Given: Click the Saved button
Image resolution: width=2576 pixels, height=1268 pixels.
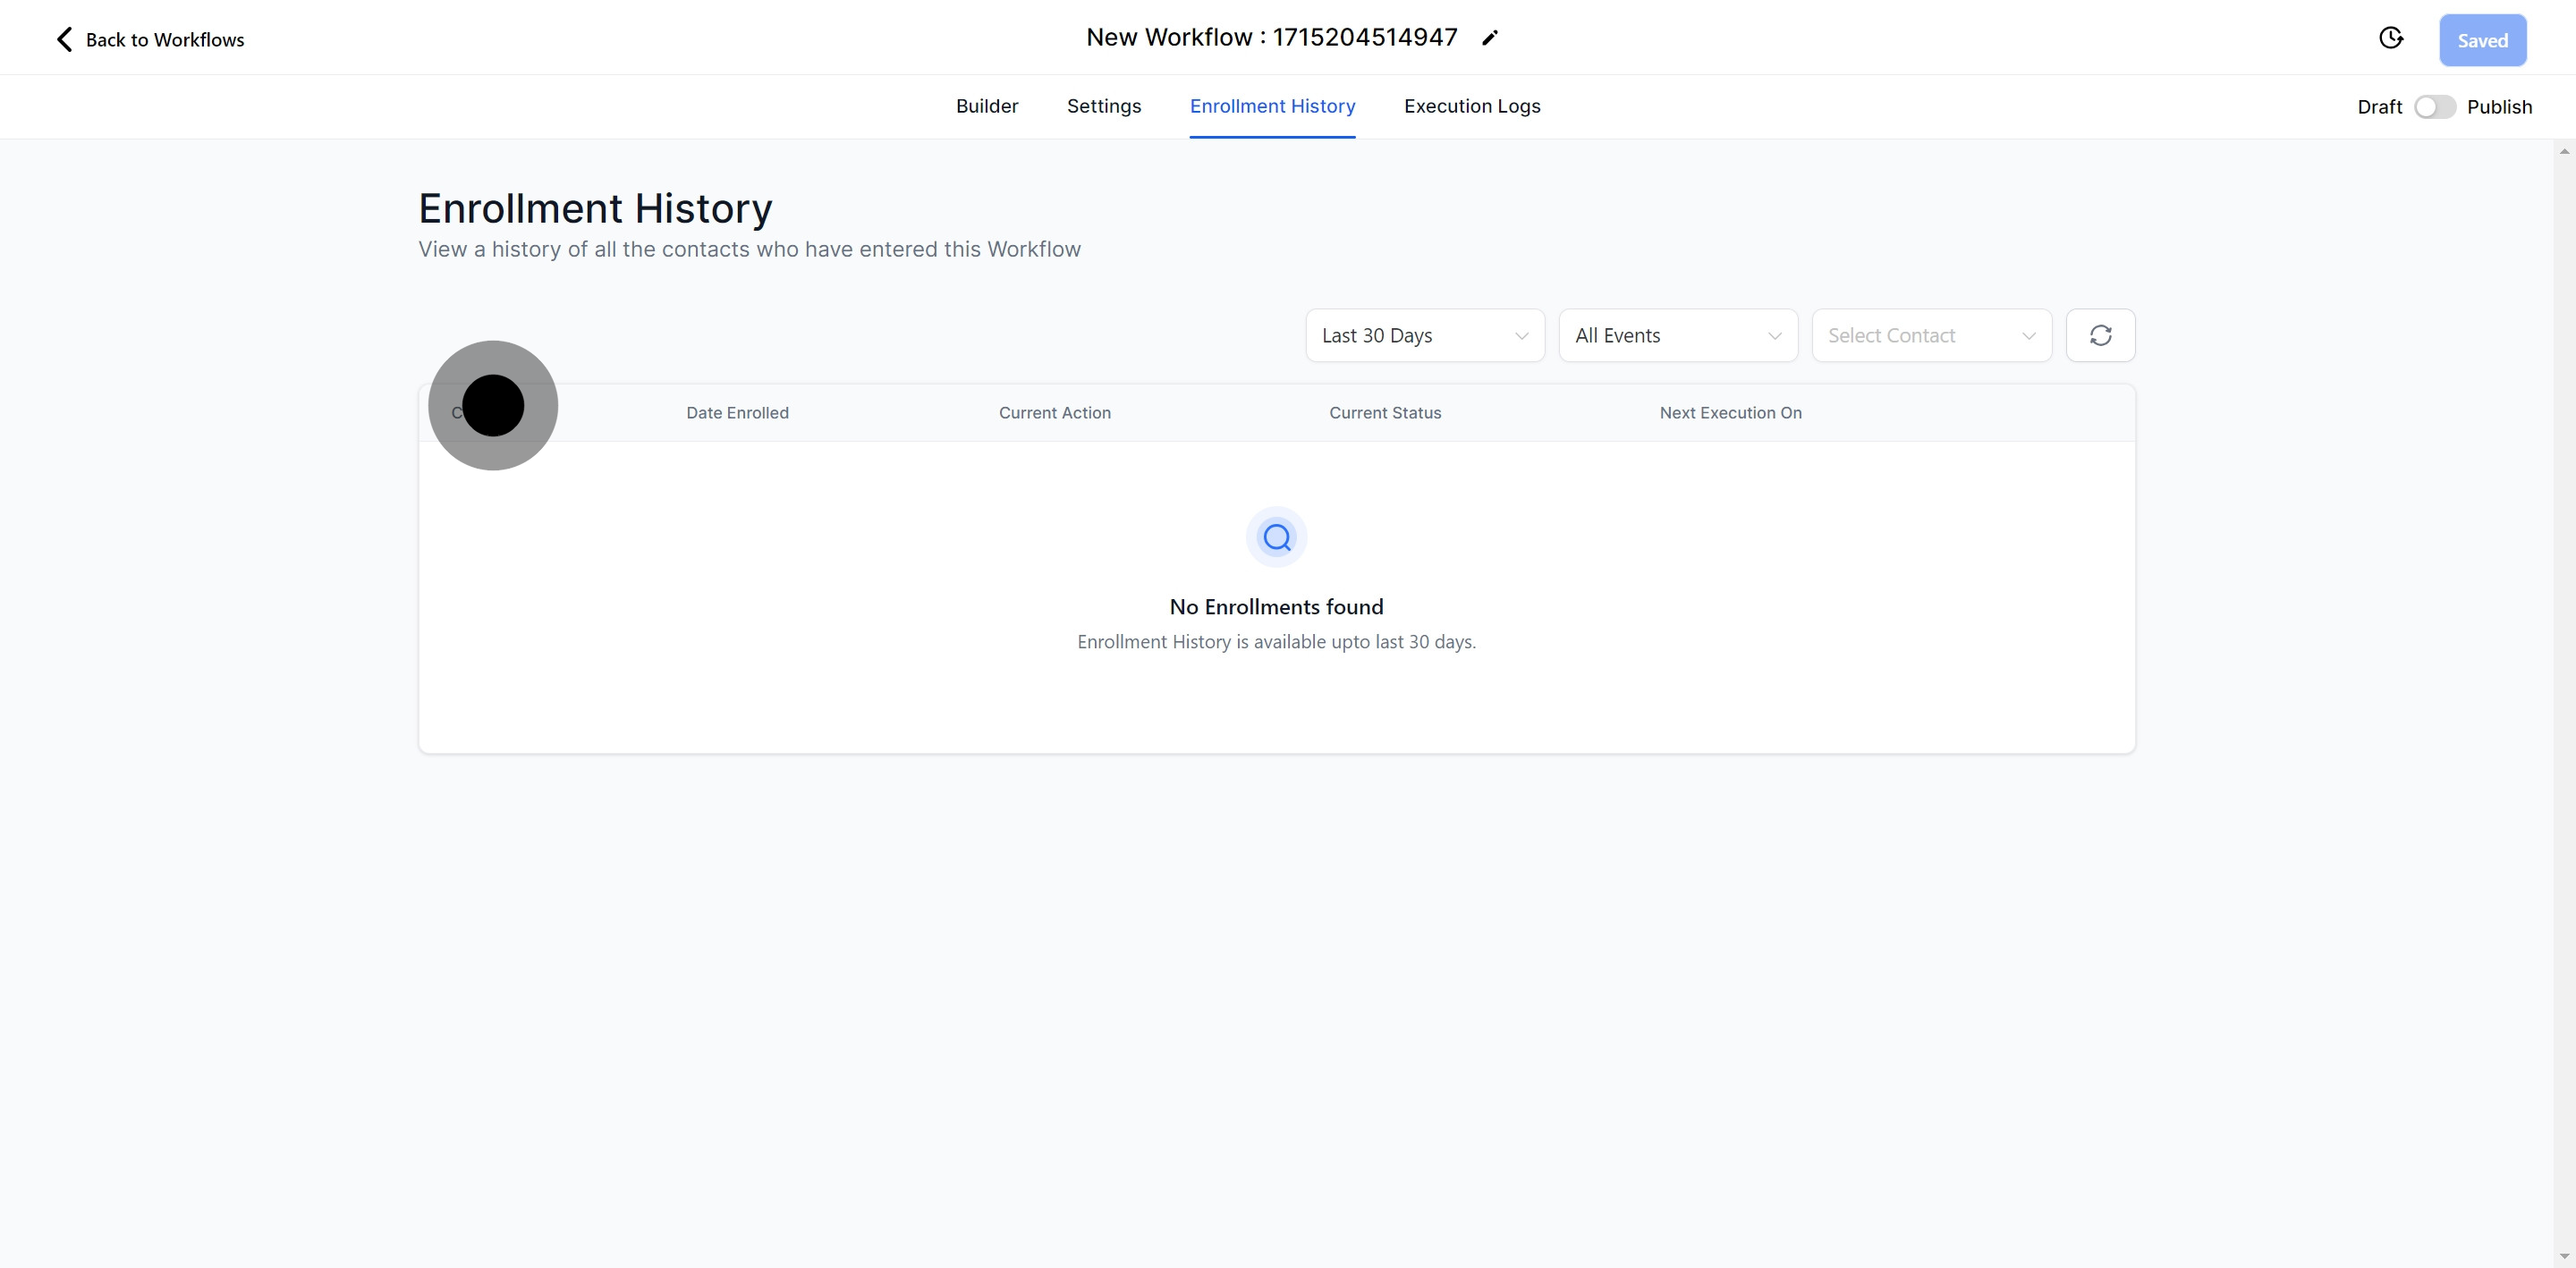Looking at the screenshot, I should (x=2482, y=40).
